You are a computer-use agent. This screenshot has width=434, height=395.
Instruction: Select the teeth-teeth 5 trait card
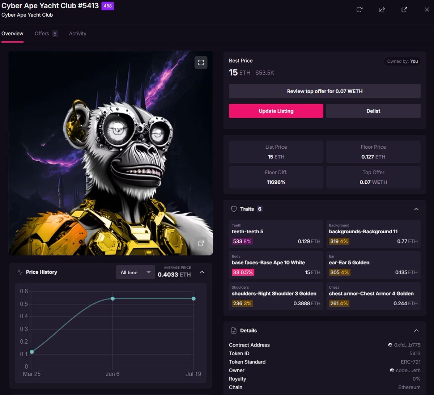pyautogui.click(x=276, y=234)
